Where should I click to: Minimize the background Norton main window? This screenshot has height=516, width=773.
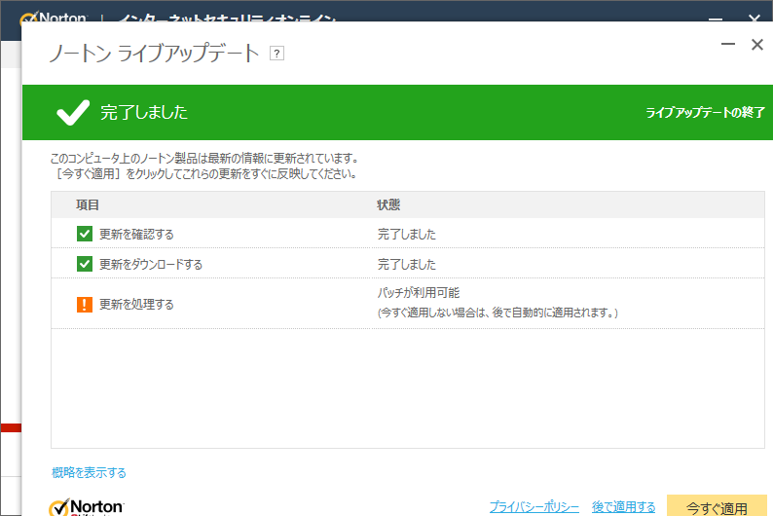click(716, 18)
